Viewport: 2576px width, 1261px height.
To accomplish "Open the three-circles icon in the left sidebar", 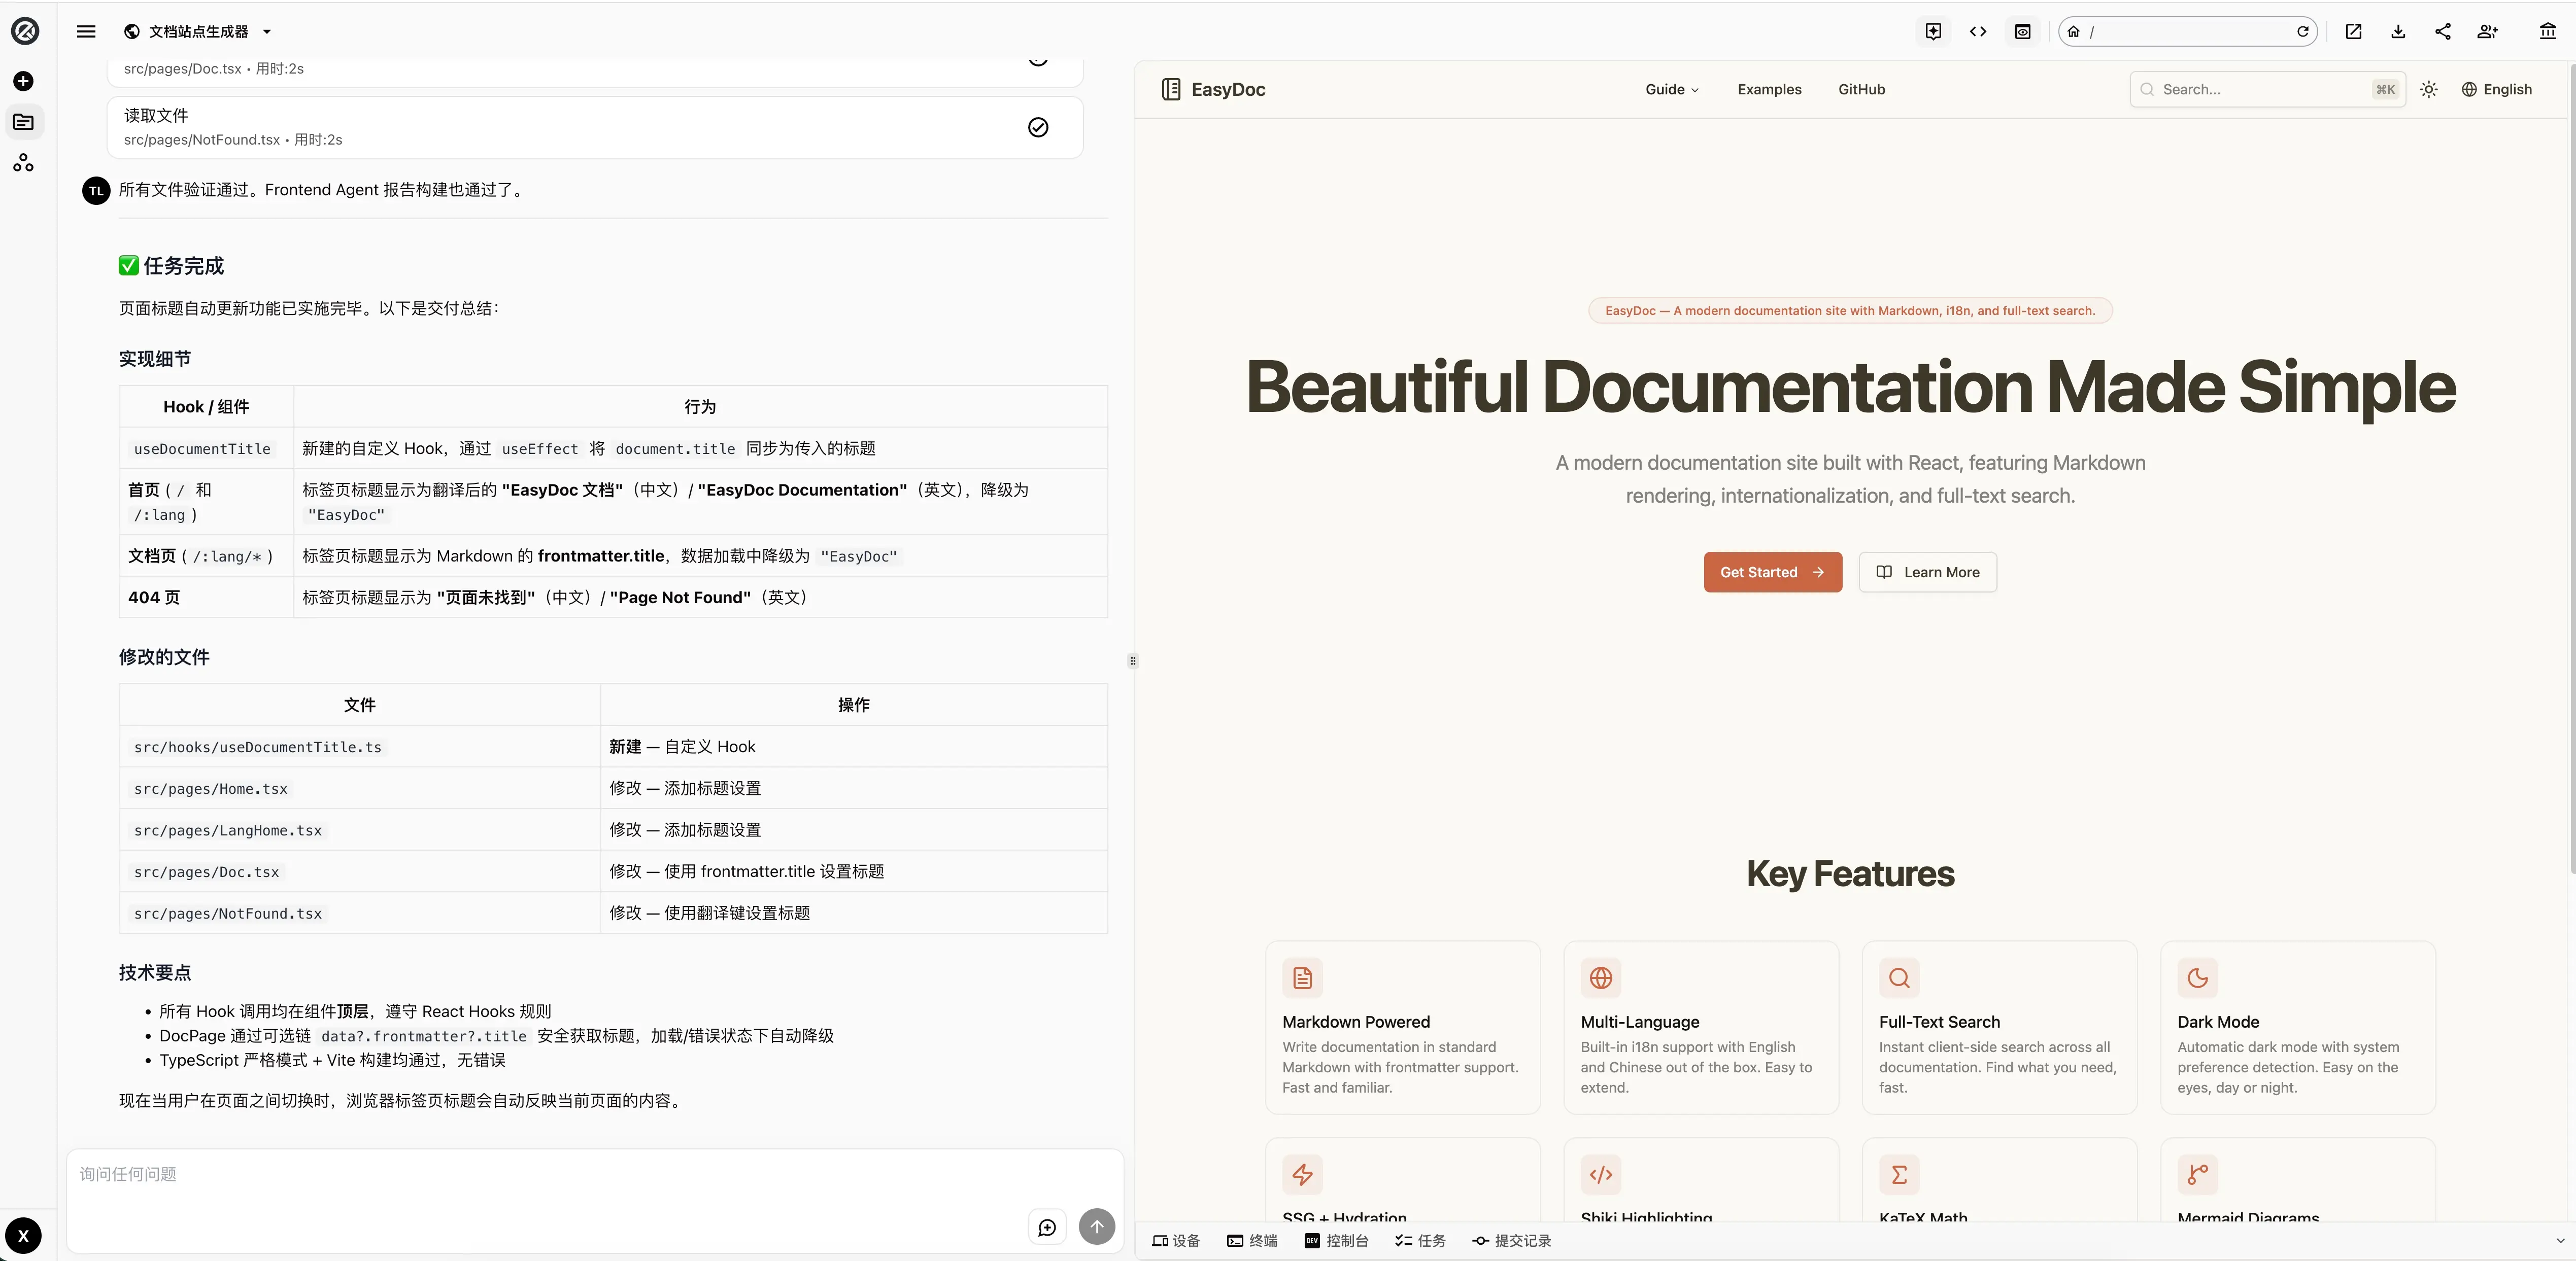I will point(24,163).
